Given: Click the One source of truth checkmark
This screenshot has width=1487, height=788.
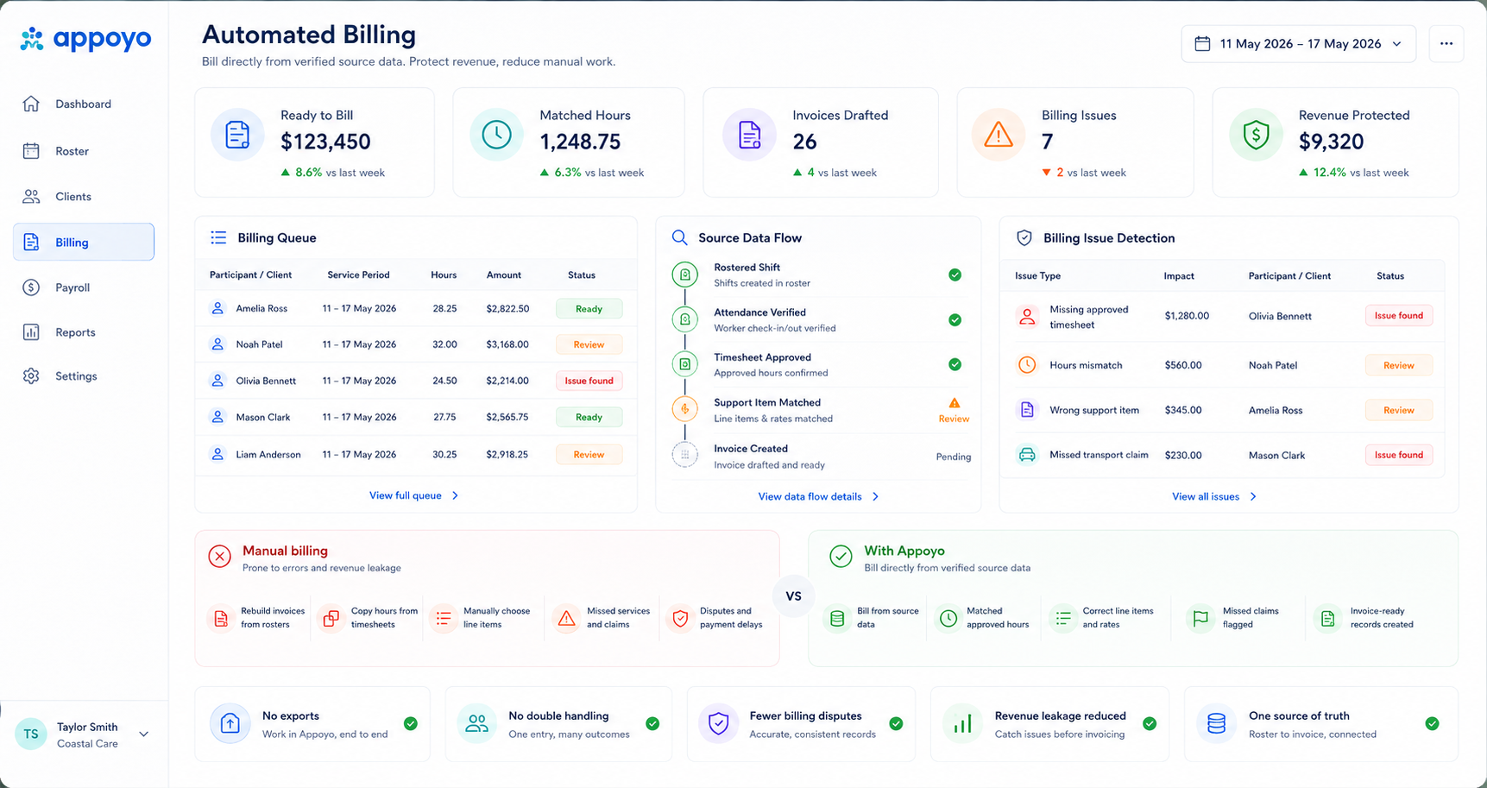Looking at the screenshot, I should click(1432, 723).
